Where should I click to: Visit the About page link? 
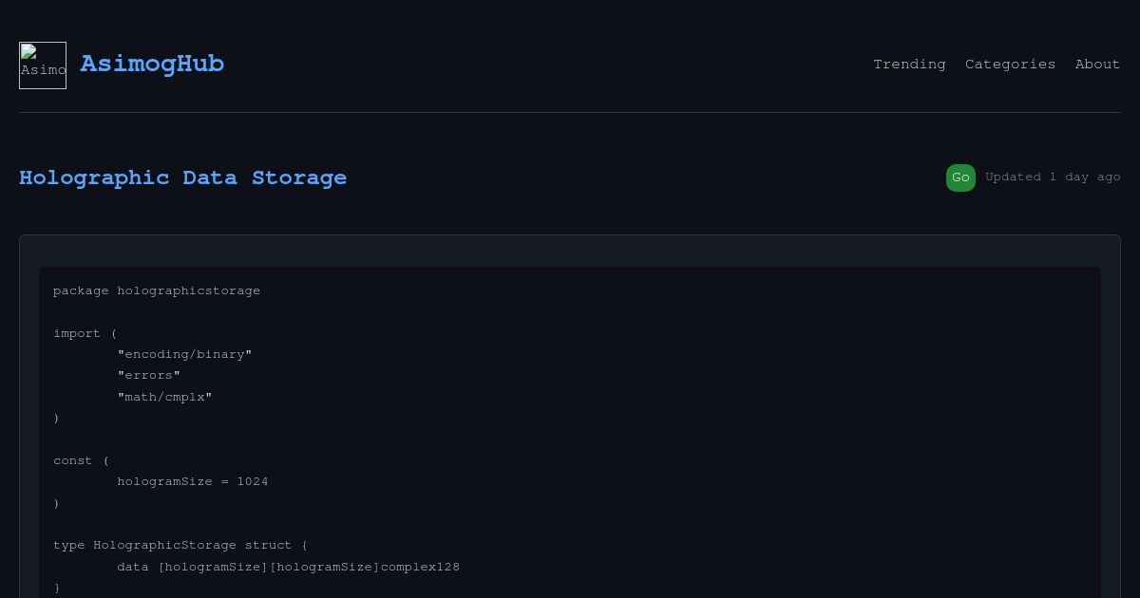pos(1097,65)
